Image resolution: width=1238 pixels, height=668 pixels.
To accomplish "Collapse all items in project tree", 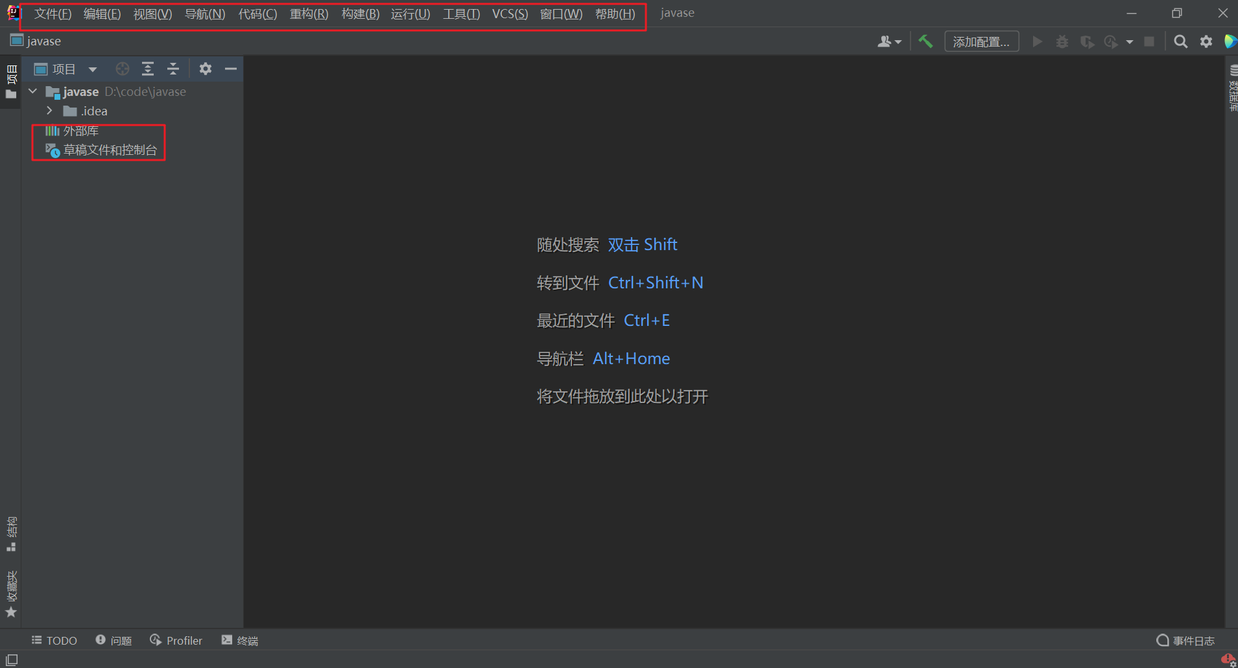I will coord(173,69).
